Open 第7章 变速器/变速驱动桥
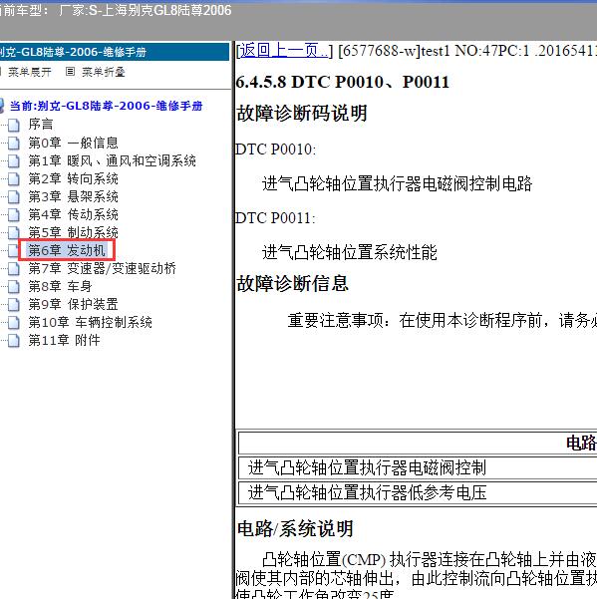Image resolution: width=597 pixels, height=599 pixels. click(x=103, y=268)
